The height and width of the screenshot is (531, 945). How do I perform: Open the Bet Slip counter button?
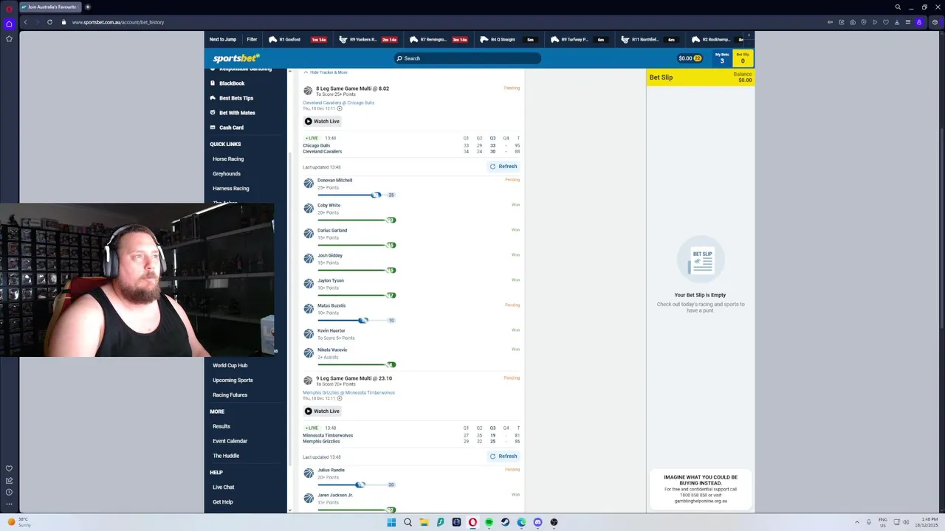pyautogui.click(x=743, y=58)
